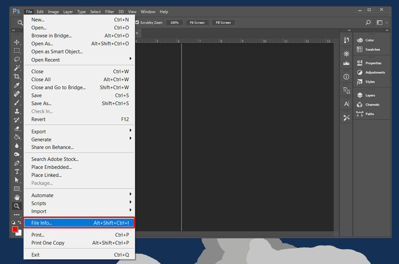
Task: Open the Info panel icon
Action: click(346, 77)
